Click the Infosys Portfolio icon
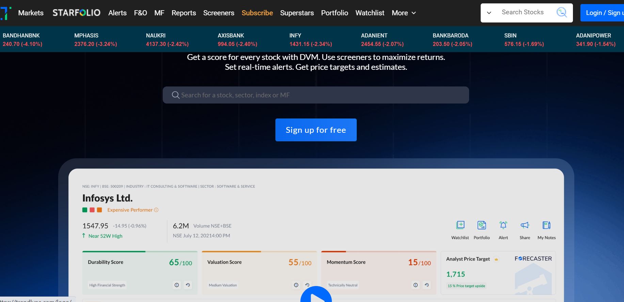624x302 pixels. (482, 225)
